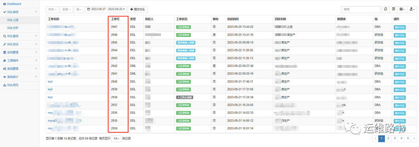Open the test work order numbered 2939
The height and width of the screenshot is (147, 419).
(50, 89)
